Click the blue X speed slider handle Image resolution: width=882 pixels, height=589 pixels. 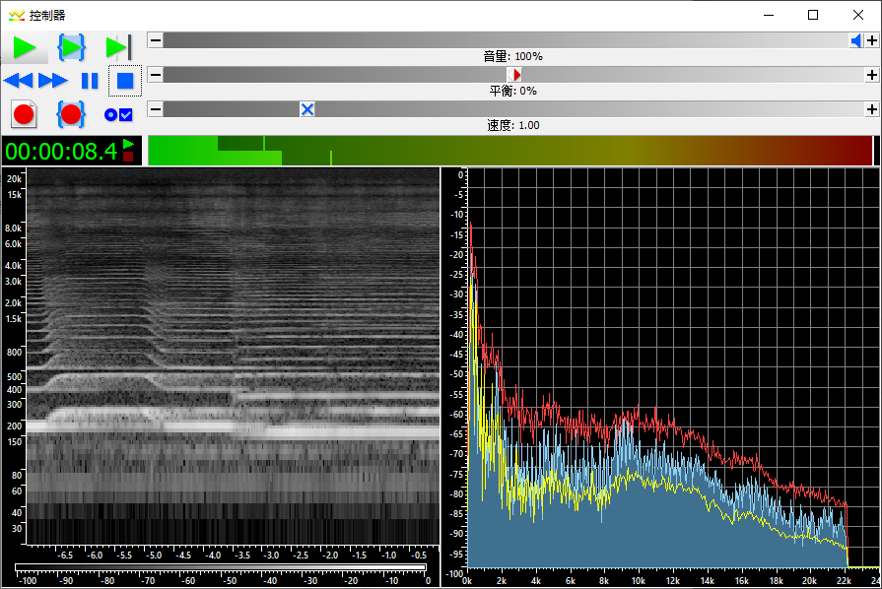307,109
